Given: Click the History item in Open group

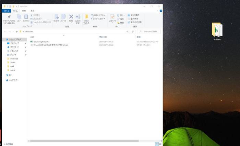Looking at the screenshot, I should (120, 23).
